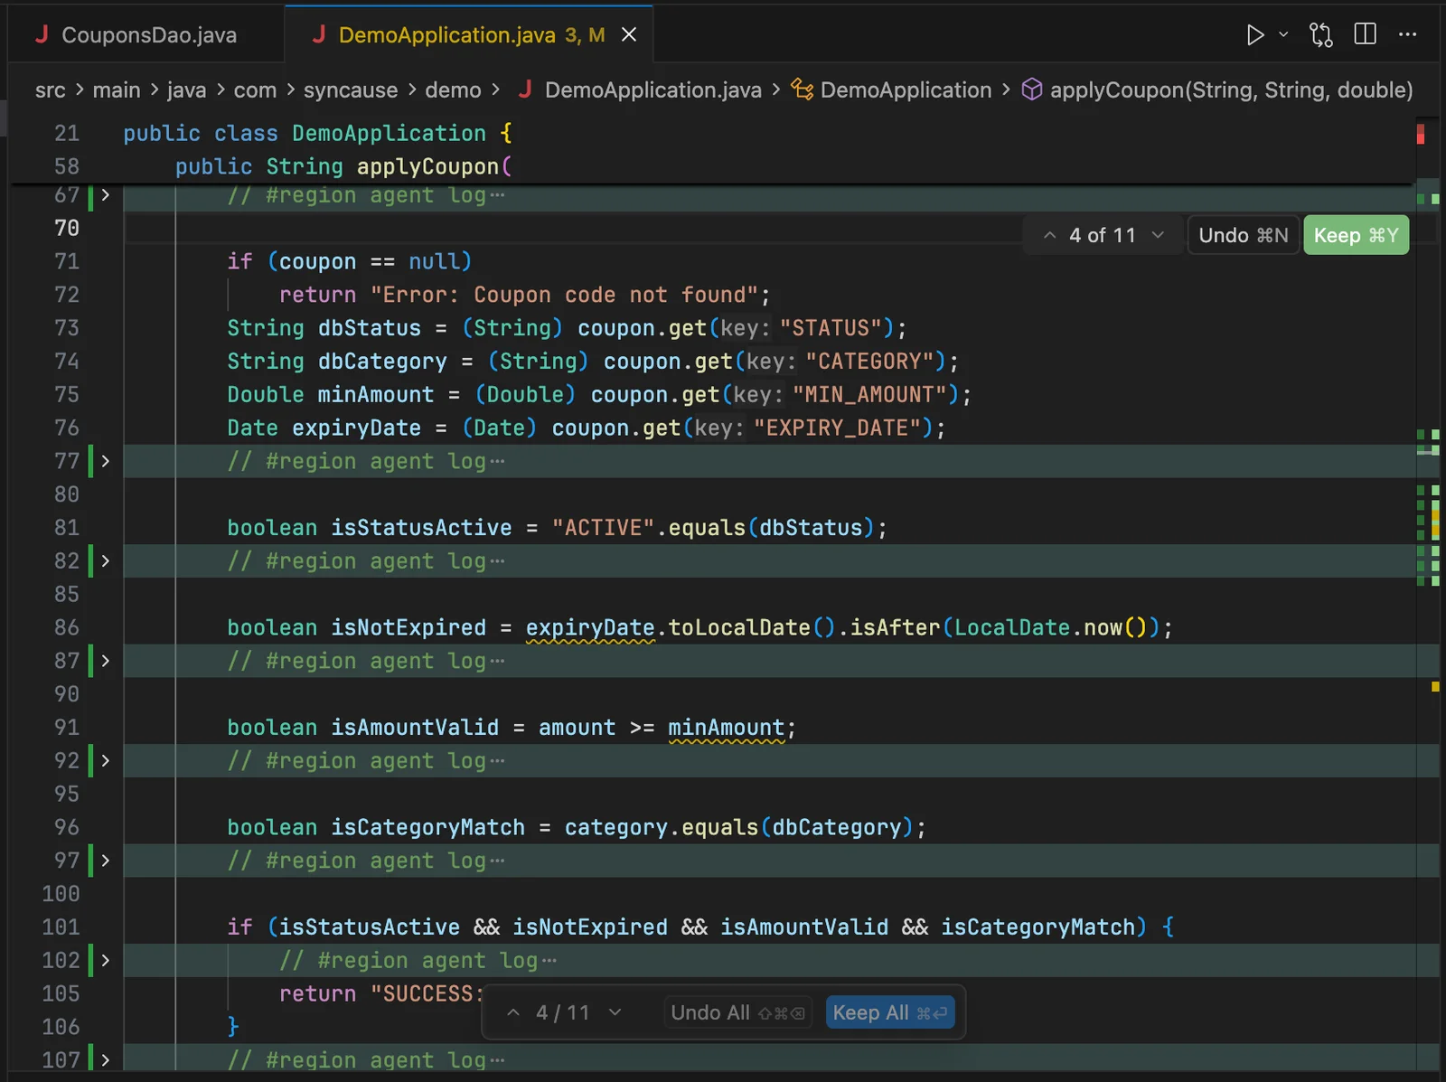1446x1082 pixels.
Task: Unfold the agent log region at line 102
Action: (106, 960)
